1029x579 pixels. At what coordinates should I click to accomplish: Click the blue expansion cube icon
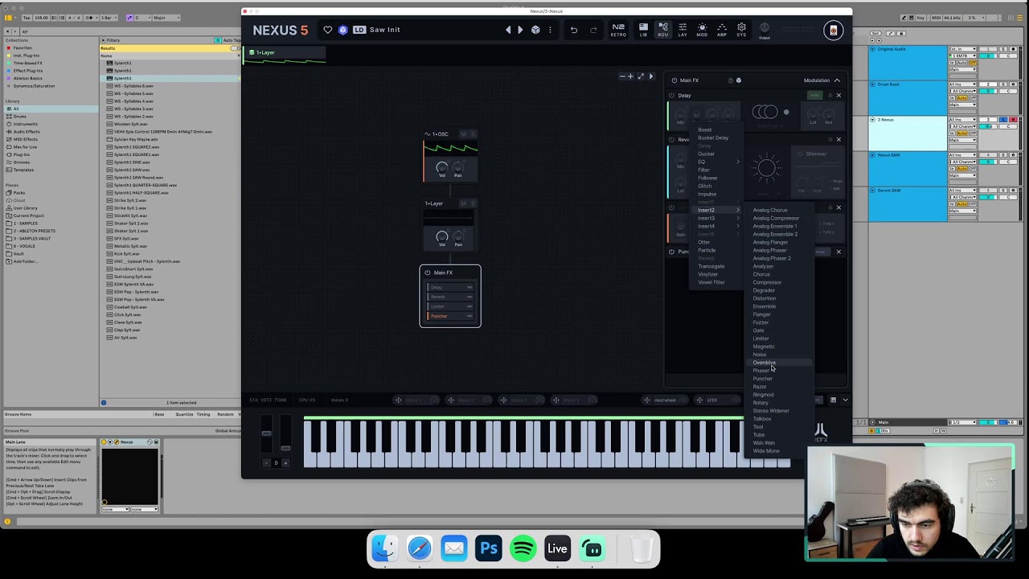point(342,30)
